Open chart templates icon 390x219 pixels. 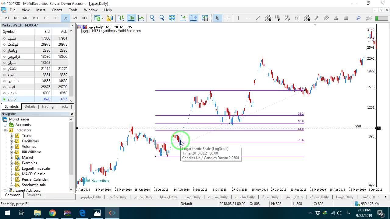(205, 18)
